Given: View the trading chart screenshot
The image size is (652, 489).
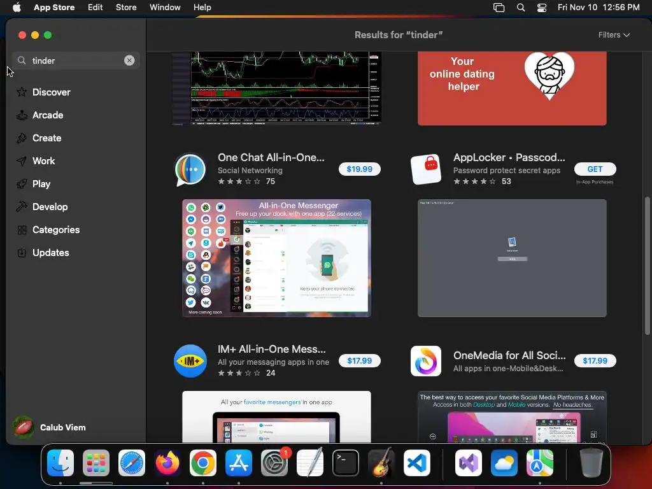Looking at the screenshot, I should point(276,88).
